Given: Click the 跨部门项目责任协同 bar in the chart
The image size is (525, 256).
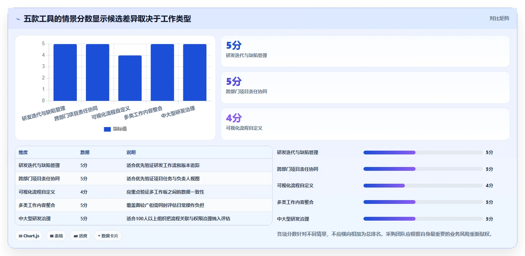Looking at the screenshot, I should 97,72.
